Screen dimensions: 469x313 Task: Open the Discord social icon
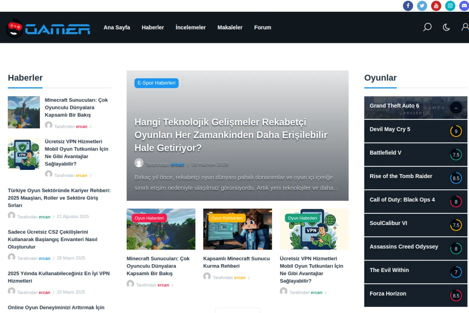coord(464,6)
